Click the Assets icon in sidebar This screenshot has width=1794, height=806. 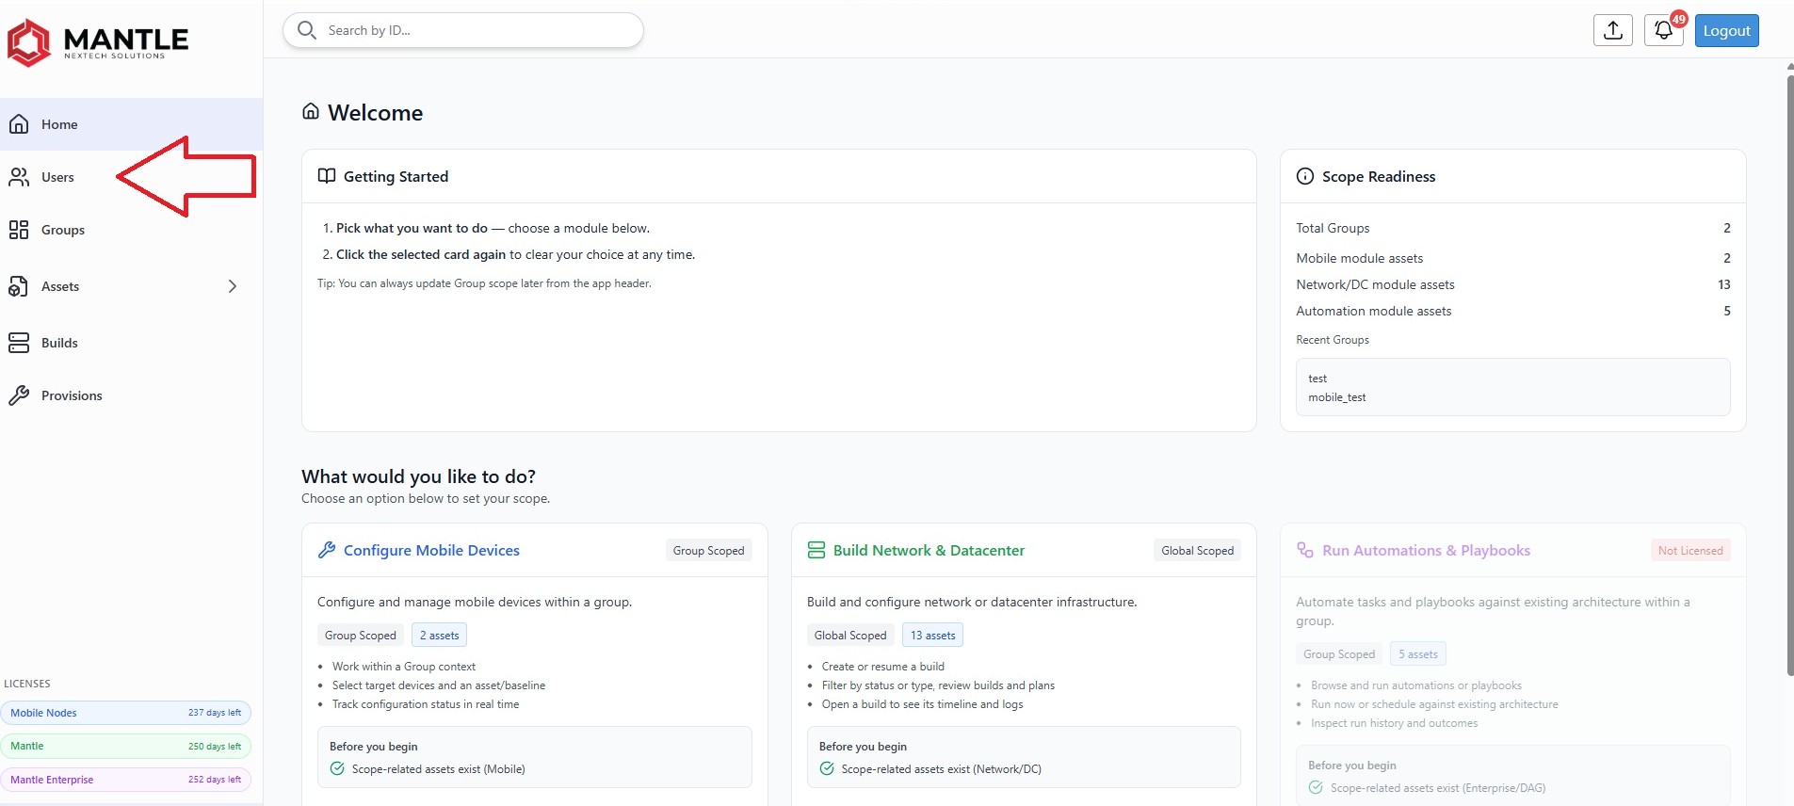tap(19, 286)
